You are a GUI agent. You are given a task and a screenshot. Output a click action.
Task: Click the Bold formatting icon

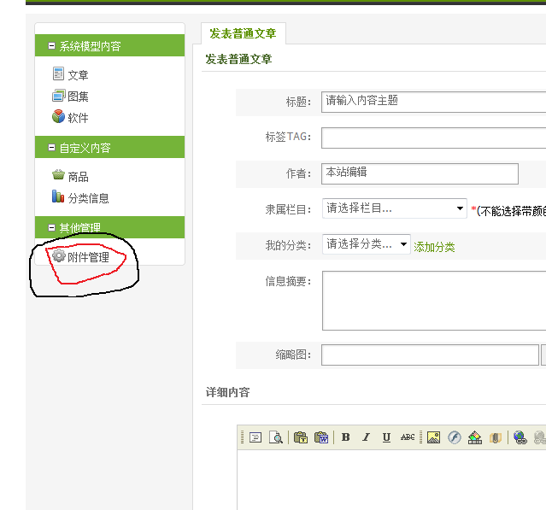pyautogui.click(x=345, y=437)
